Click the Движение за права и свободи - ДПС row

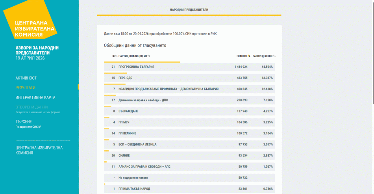[x=189, y=100]
